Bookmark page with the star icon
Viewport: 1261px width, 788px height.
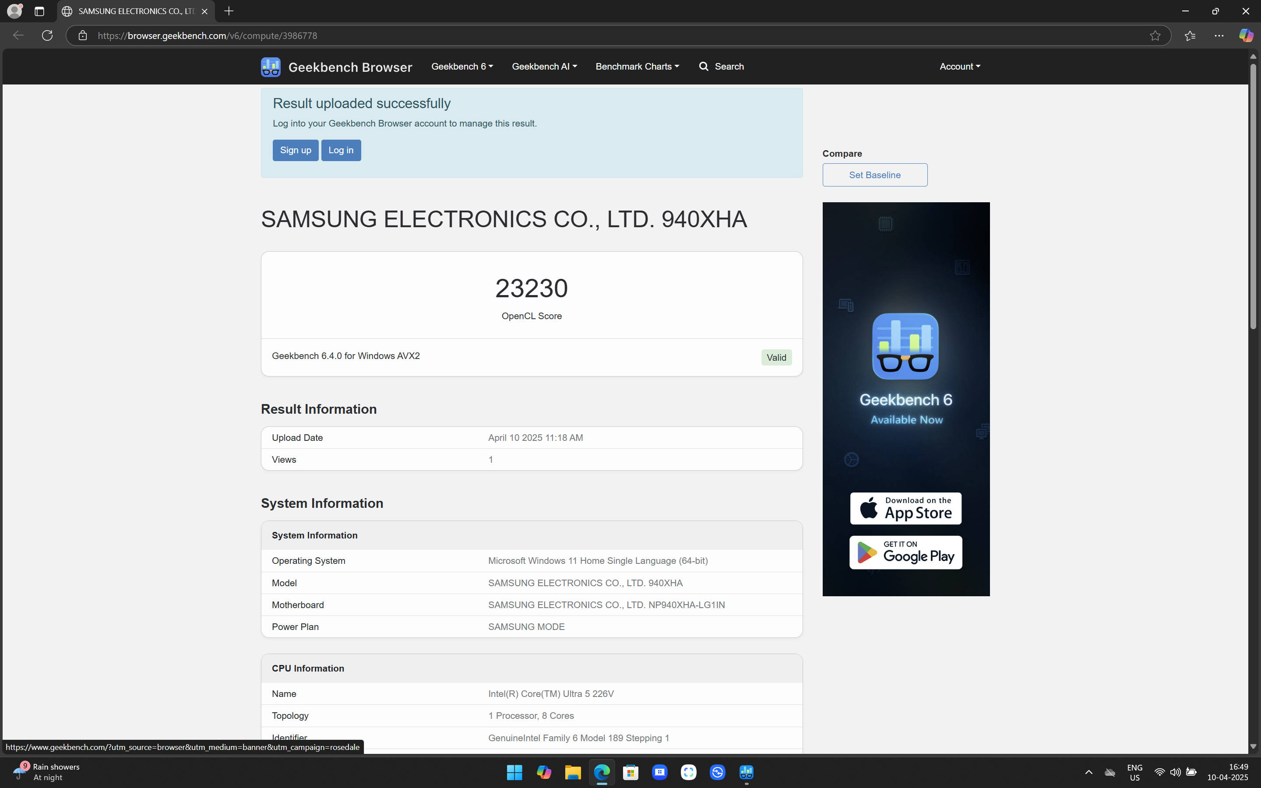[1155, 35]
